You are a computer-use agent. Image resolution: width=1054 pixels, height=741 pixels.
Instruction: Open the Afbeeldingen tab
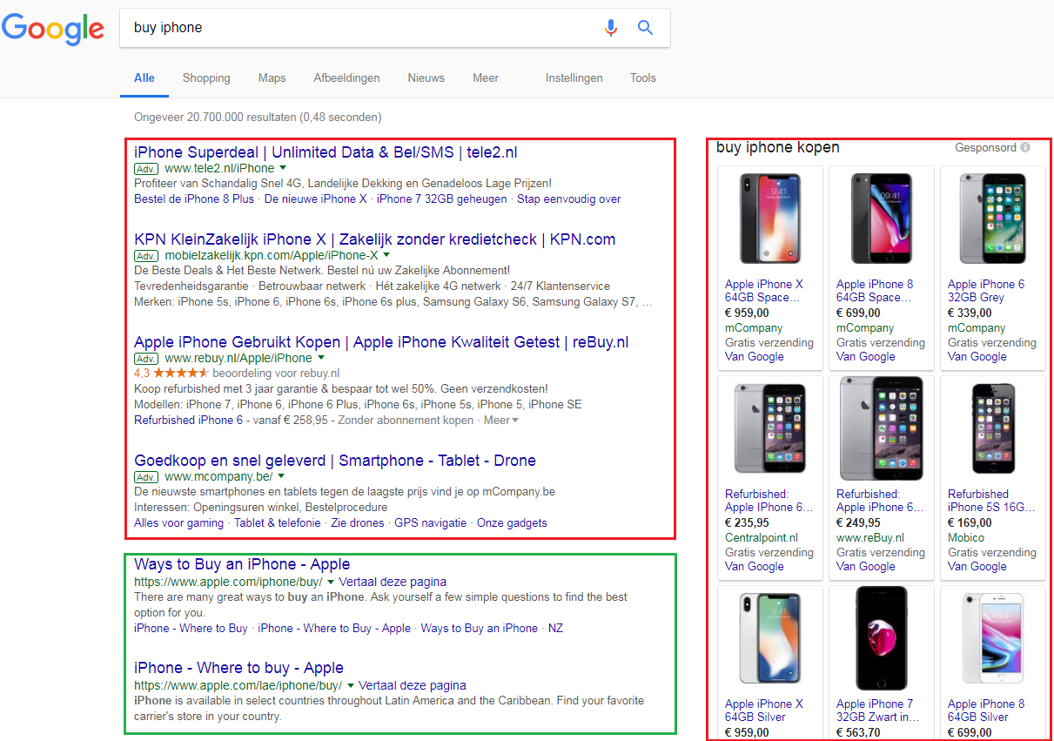pyautogui.click(x=346, y=78)
